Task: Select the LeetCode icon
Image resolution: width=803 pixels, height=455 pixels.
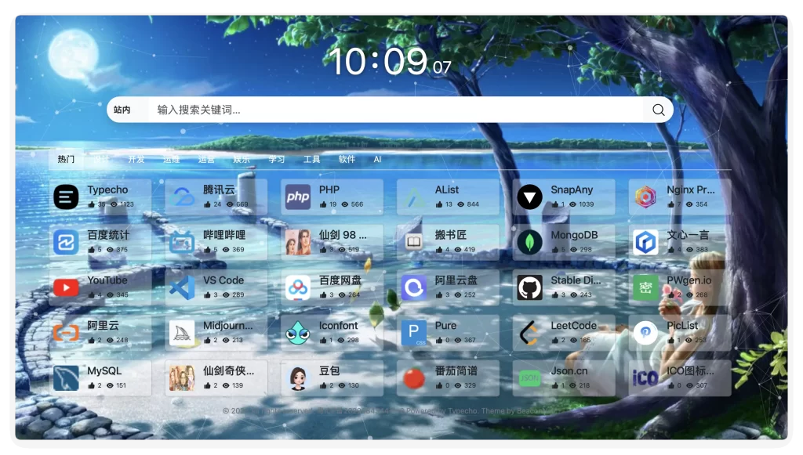Action: click(529, 333)
